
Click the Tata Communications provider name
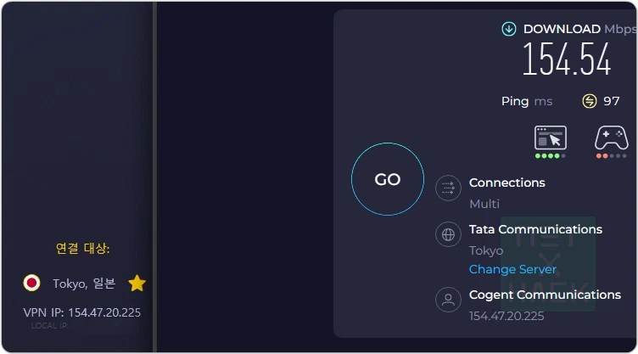[x=535, y=229]
